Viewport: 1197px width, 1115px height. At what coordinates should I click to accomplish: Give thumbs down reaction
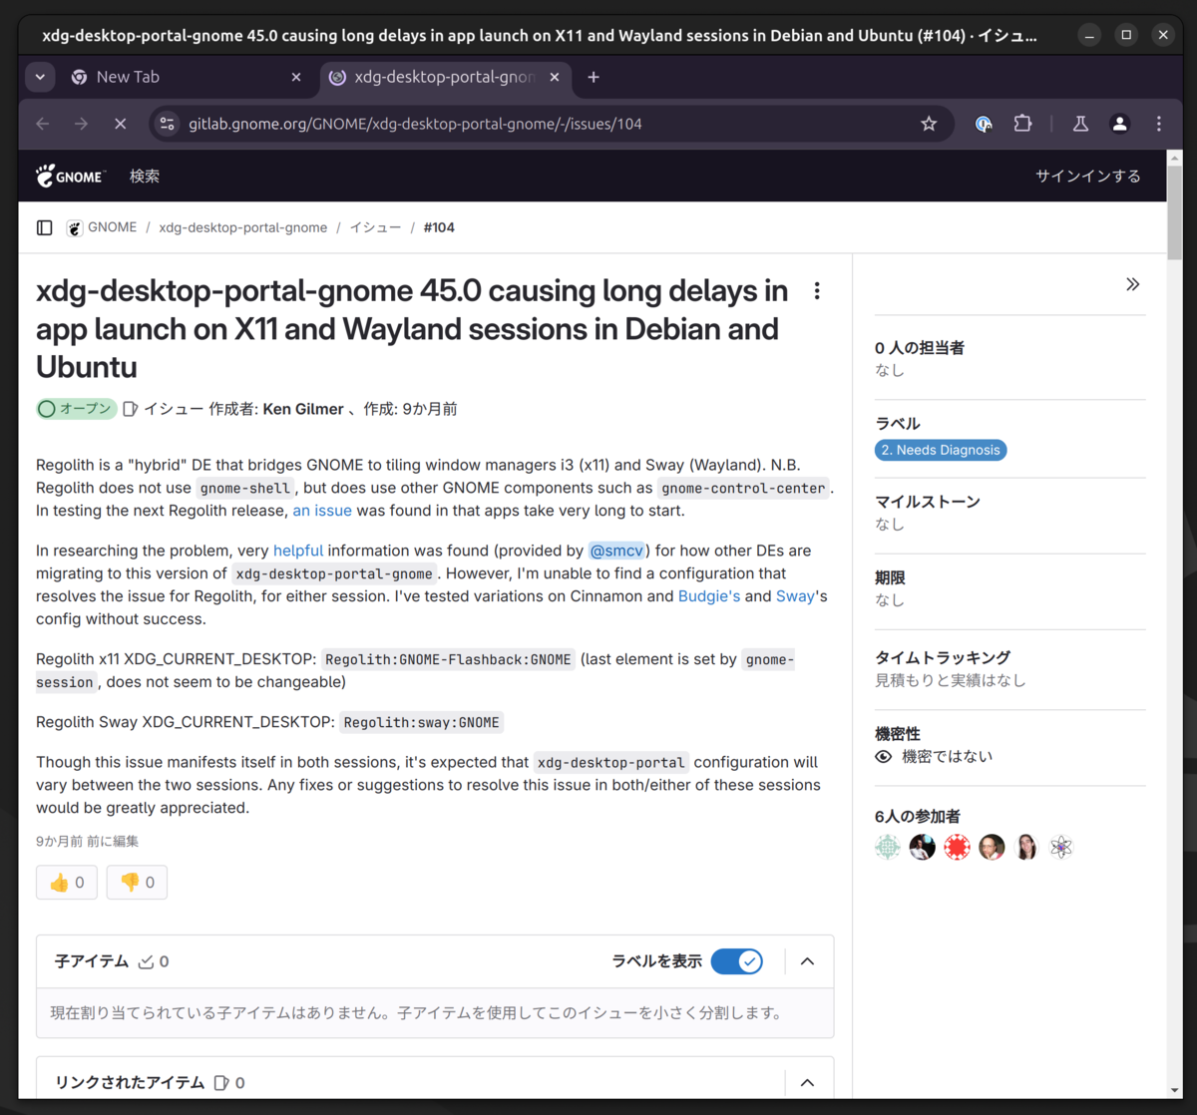(x=137, y=882)
